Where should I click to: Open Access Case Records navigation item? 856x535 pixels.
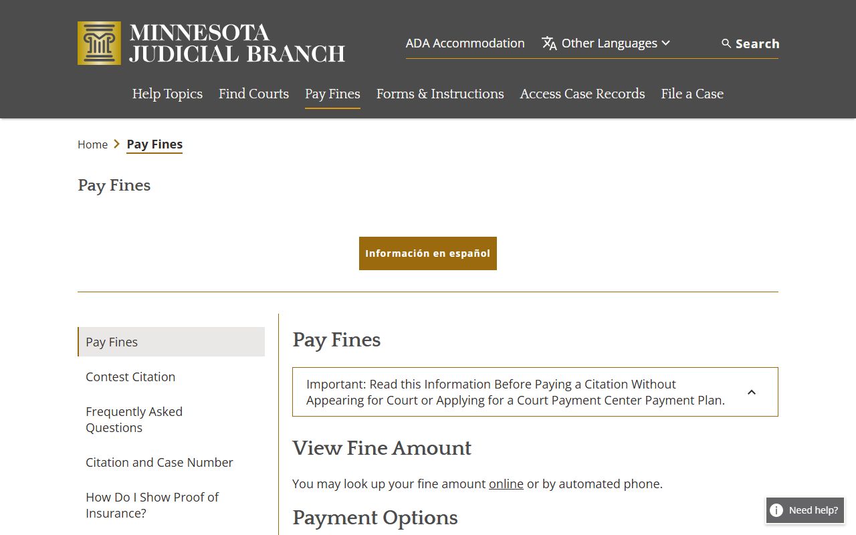click(582, 94)
